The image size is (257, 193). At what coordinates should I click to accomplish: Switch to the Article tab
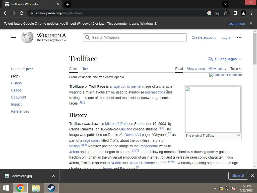[x=74, y=69]
